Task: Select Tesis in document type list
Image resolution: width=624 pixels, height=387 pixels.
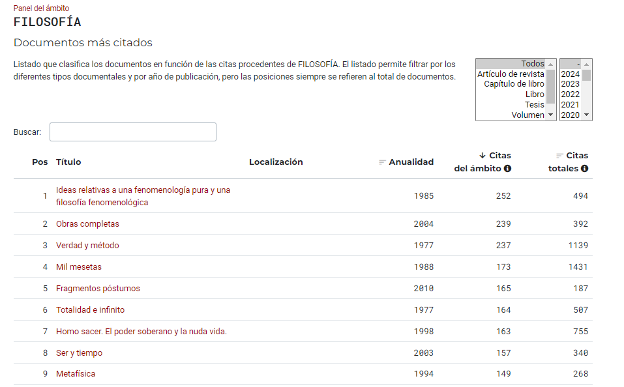Action: pos(534,105)
